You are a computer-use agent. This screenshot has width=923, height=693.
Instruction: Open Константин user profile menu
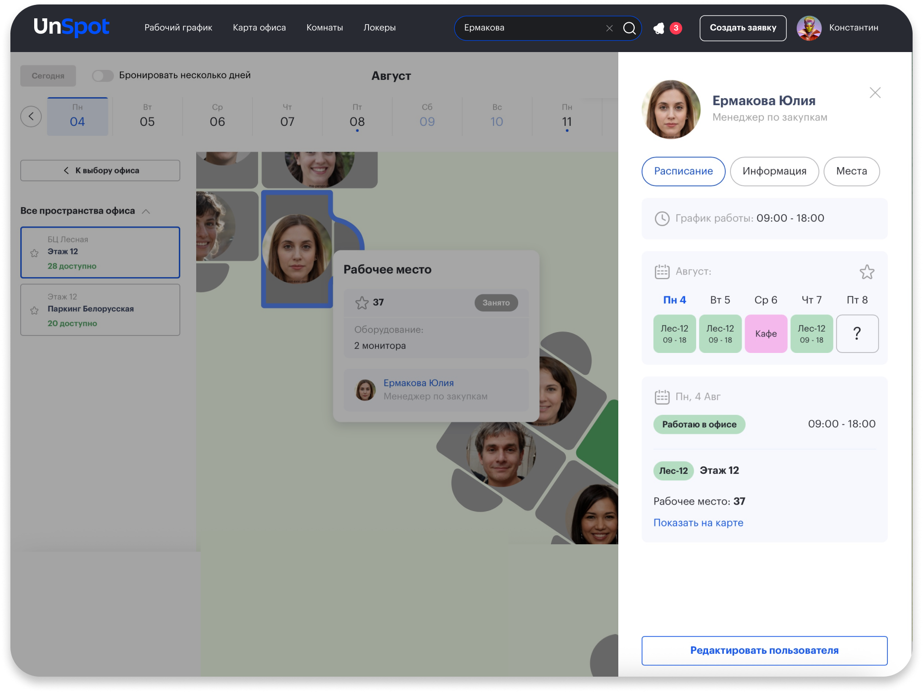[837, 28]
